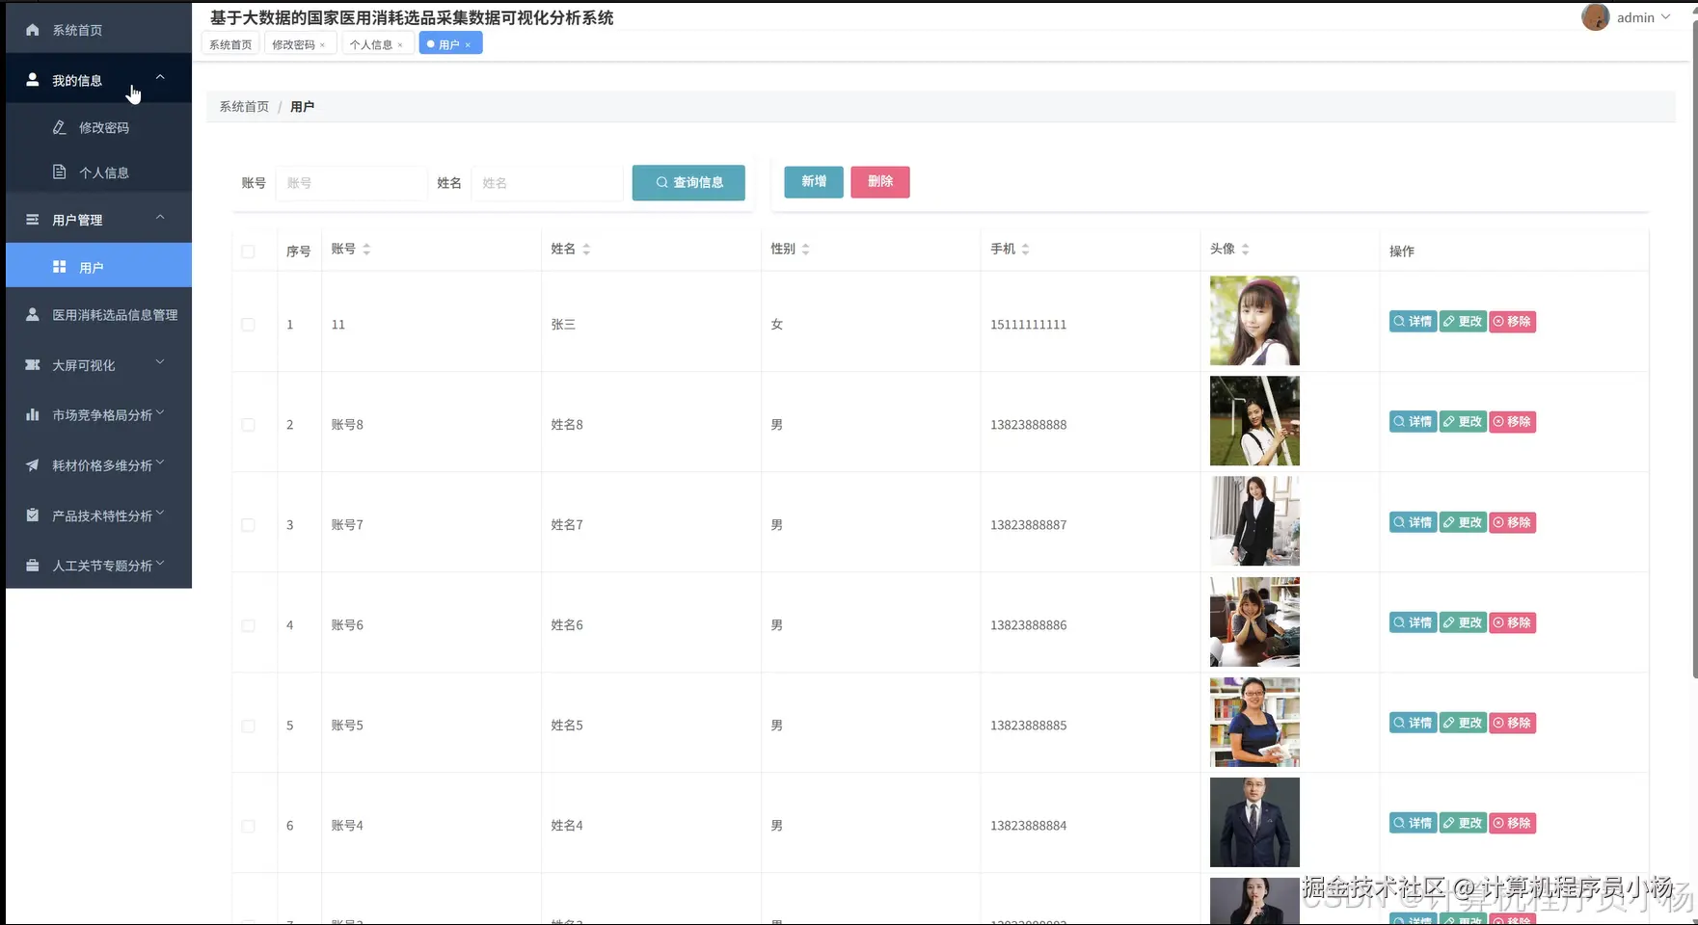Click 更改 for 姓名4
Image resolution: width=1698 pixels, height=925 pixels.
(x=1463, y=823)
